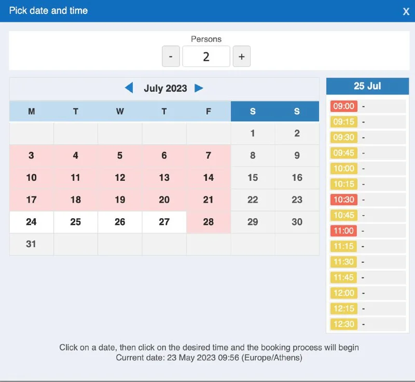Screen dimensions: 415x382
Task: Click the red 11:00 time slot
Action: click(344, 231)
